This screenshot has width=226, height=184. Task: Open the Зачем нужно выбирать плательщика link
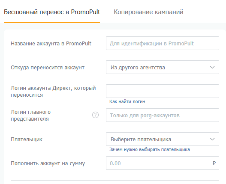coord(150,150)
